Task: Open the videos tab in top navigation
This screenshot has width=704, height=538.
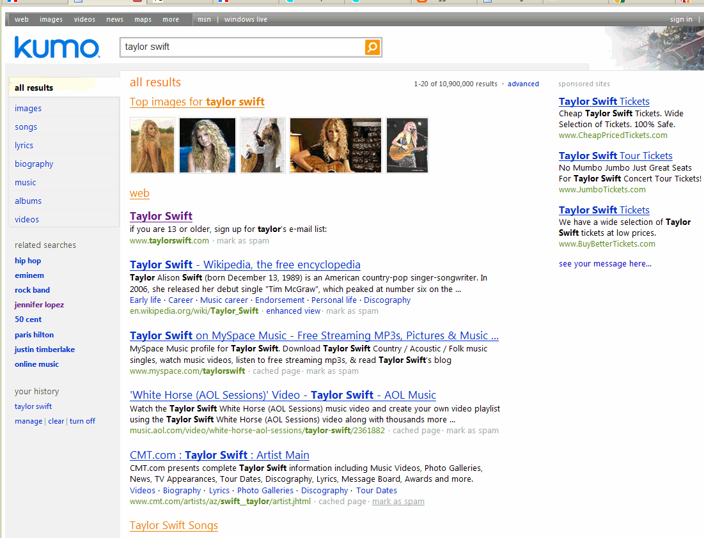Action: click(84, 19)
